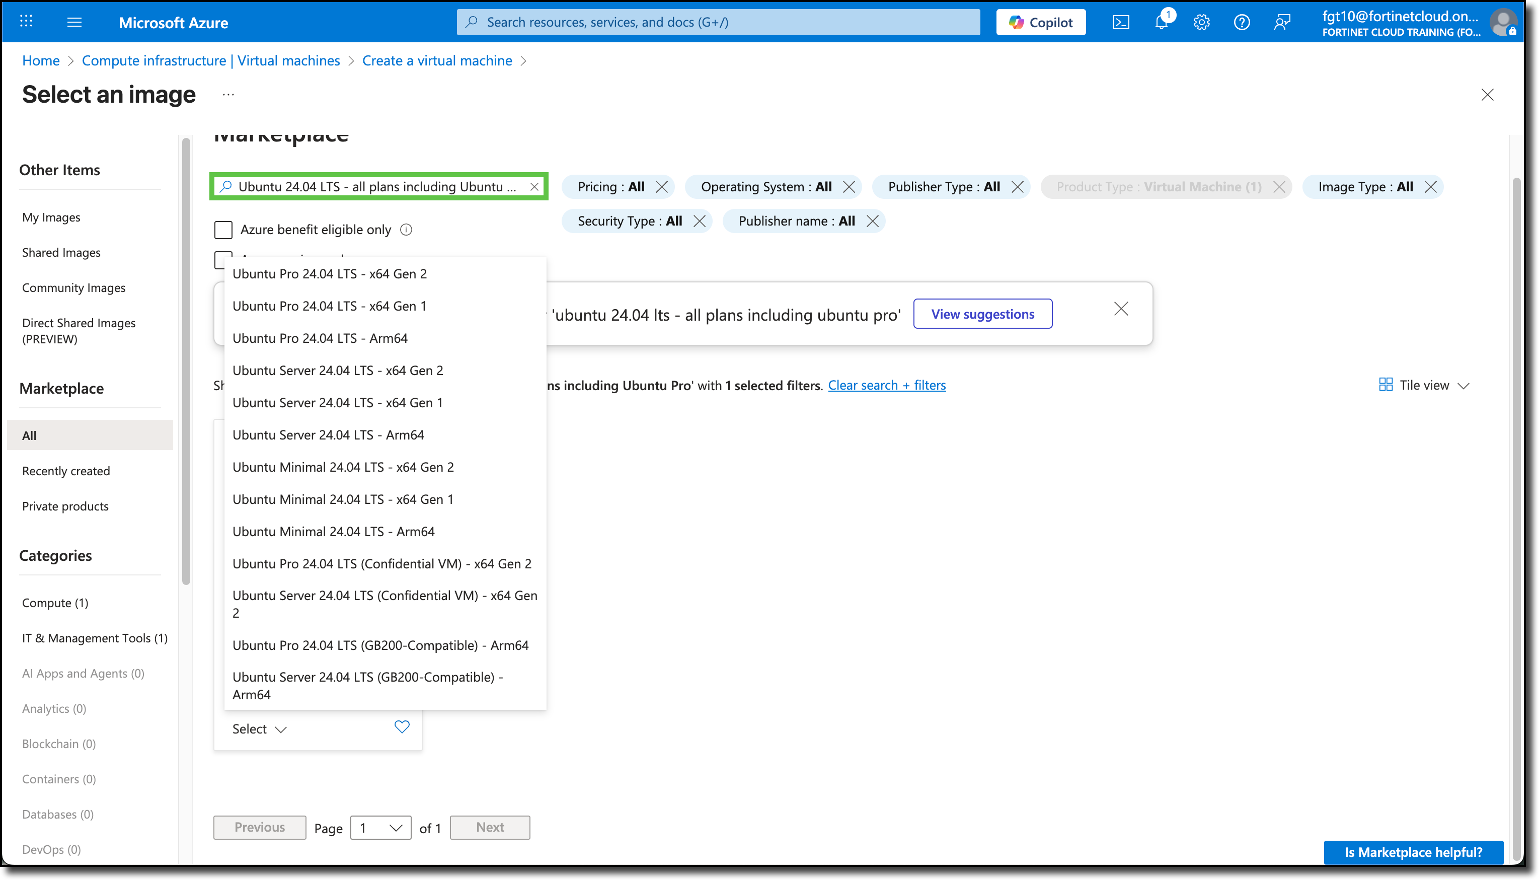The height and width of the screenshot is (880, 1539).
Task: Switch to Recently created in Marketplace sidebar
Action: 66,471
